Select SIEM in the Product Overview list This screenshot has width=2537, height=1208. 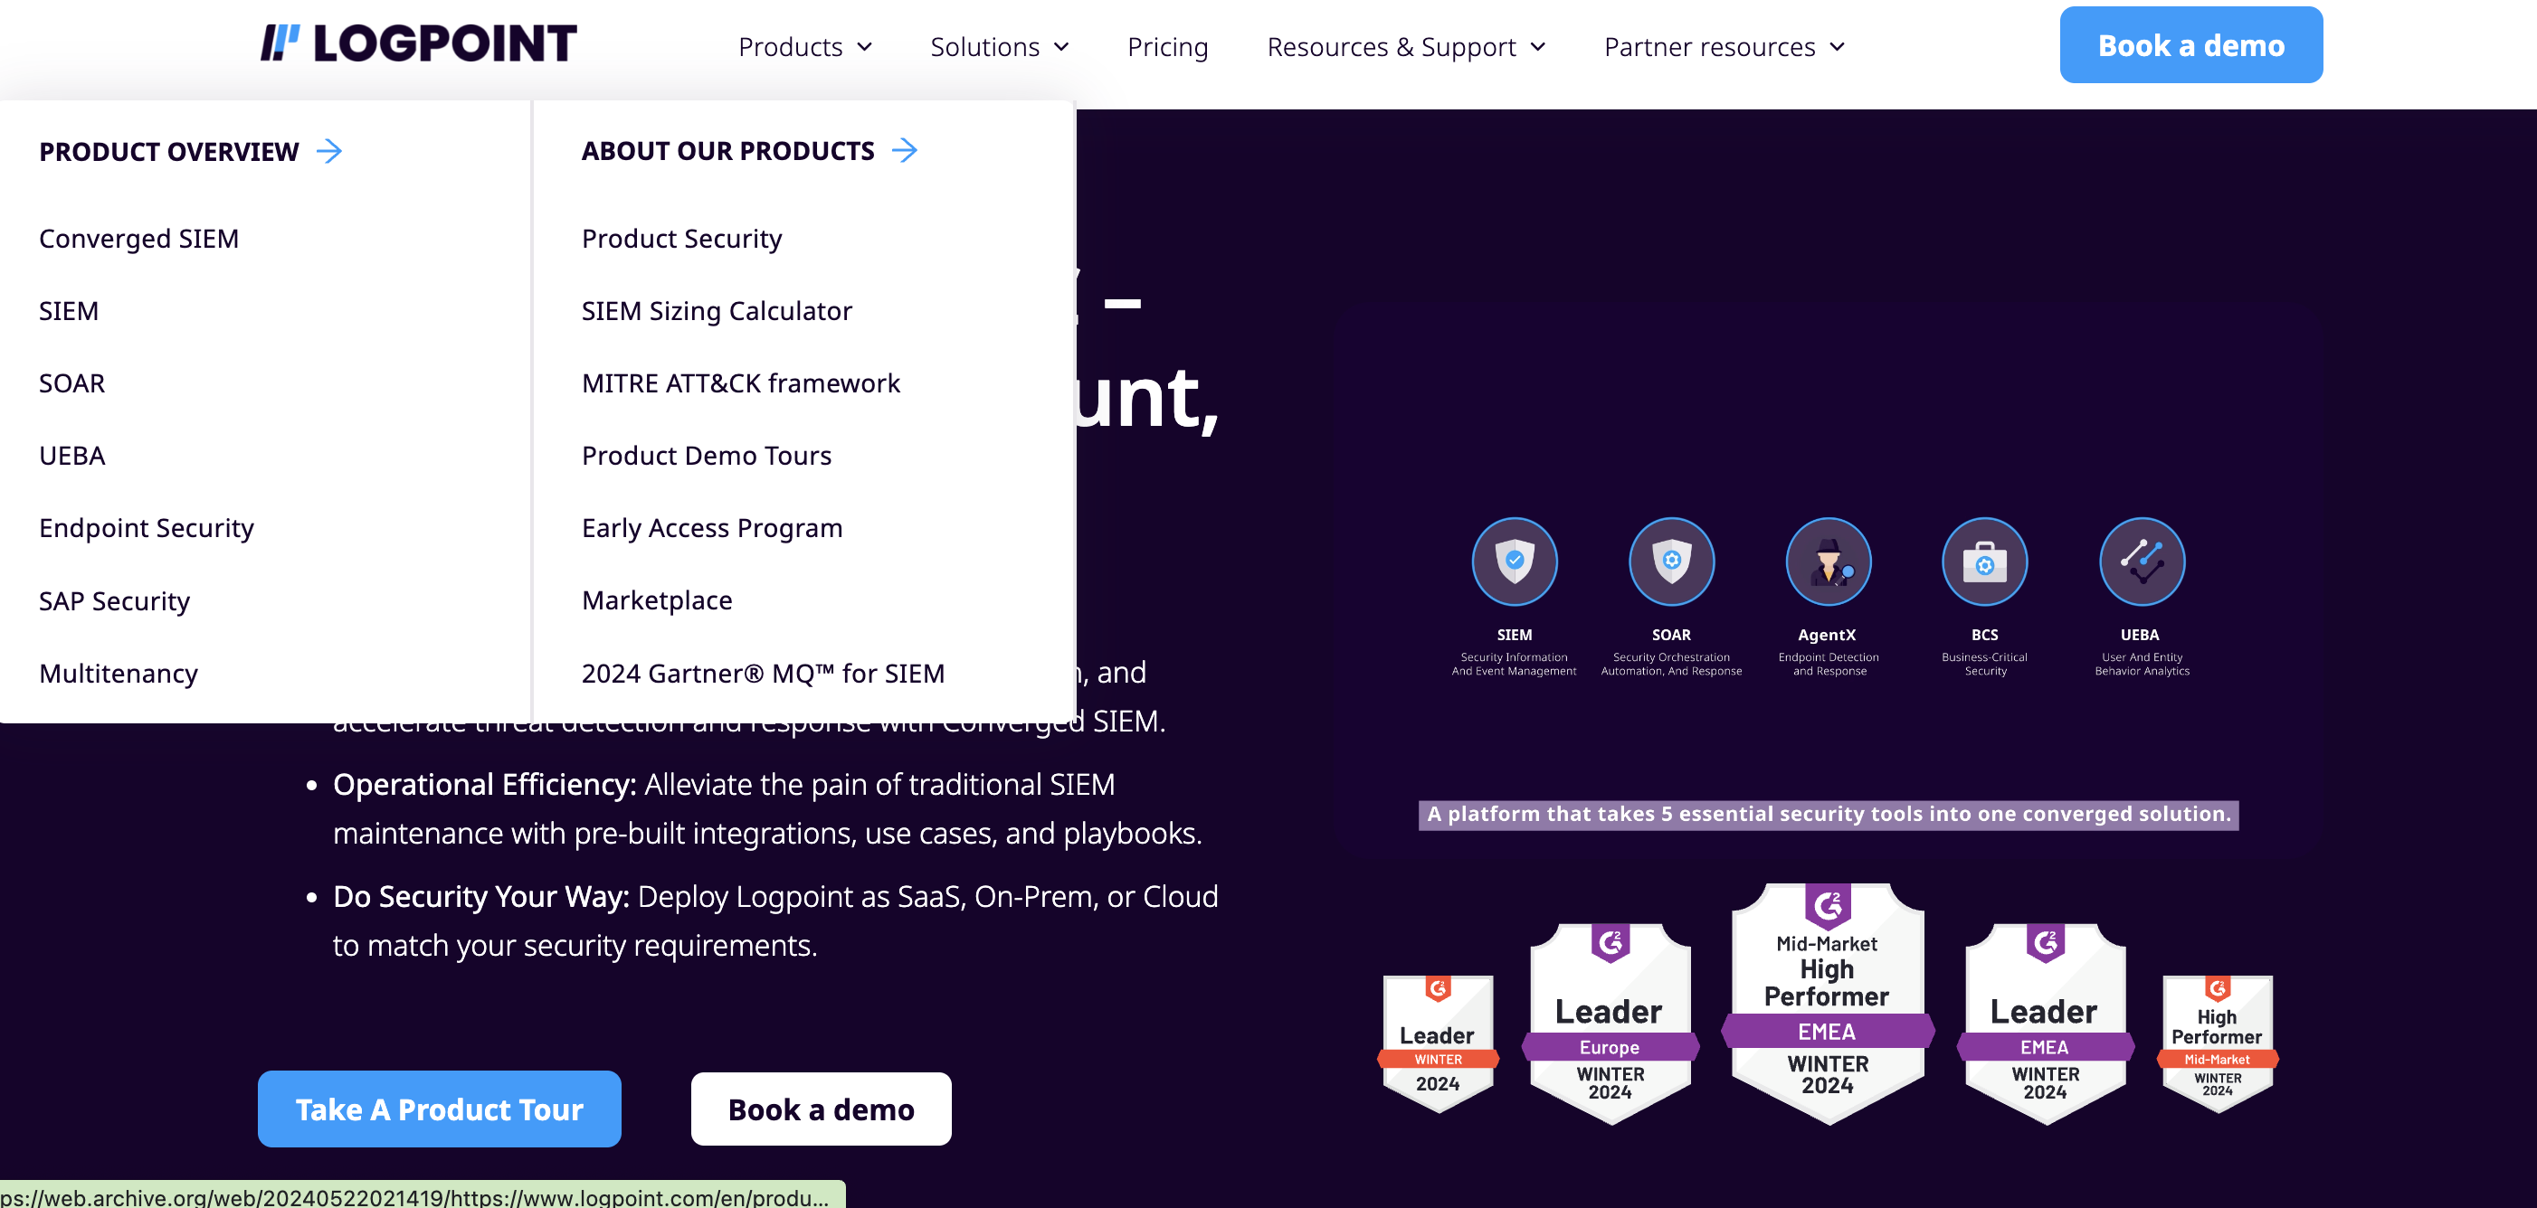[69, 311]
